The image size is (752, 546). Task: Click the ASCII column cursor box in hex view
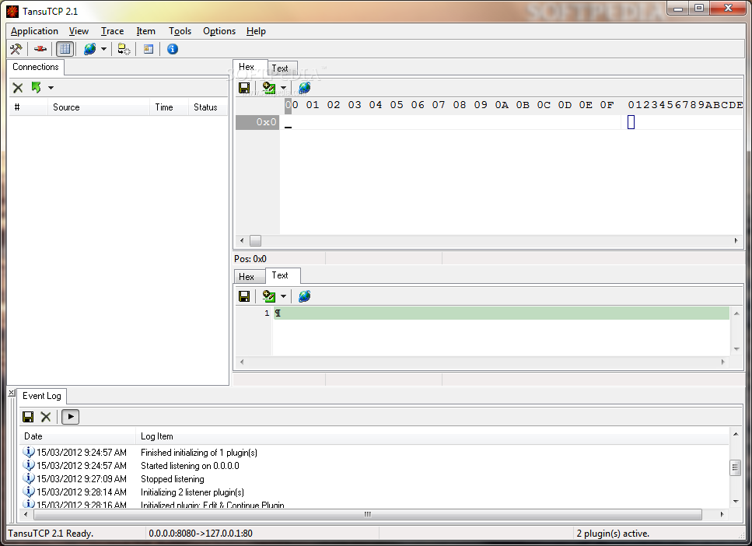[x=631, y=122]
